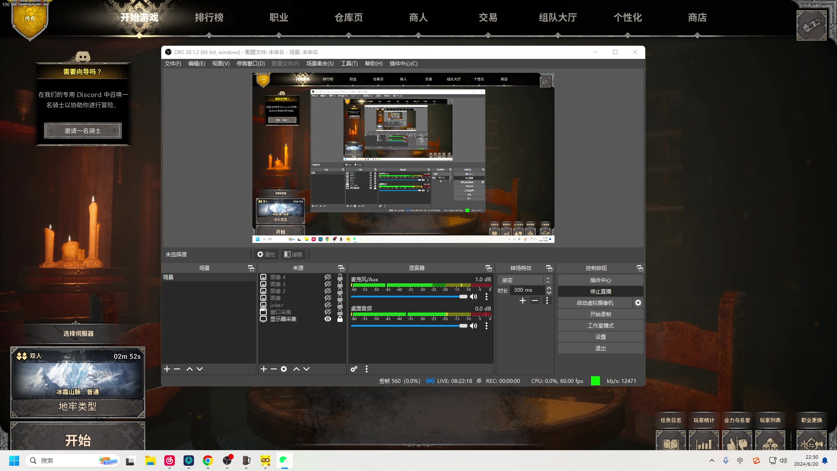Open 文件(F) menu in OBS
The height and width of the screenshot is (471, 837).
tap(173, 64)
